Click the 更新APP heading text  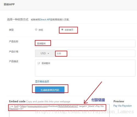coord(9,4)
